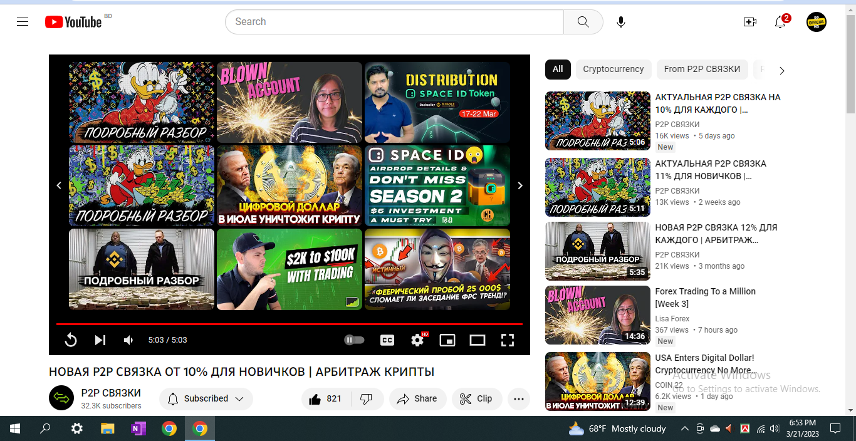
Task: Open 'Forex Trading To a Million' title
Action: point(706,298)
